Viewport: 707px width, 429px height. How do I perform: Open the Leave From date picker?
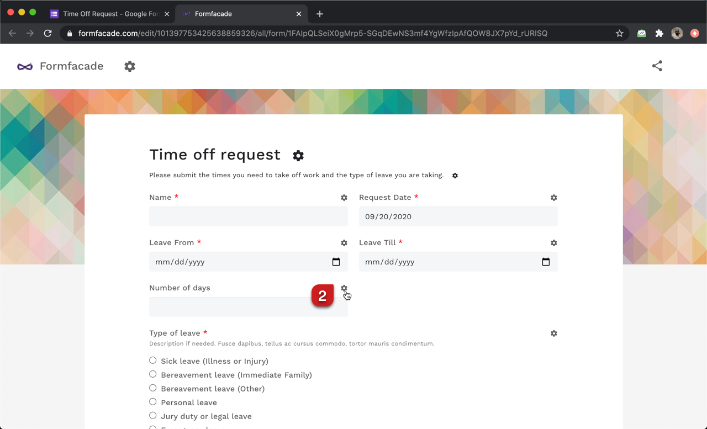pos(336,262)
